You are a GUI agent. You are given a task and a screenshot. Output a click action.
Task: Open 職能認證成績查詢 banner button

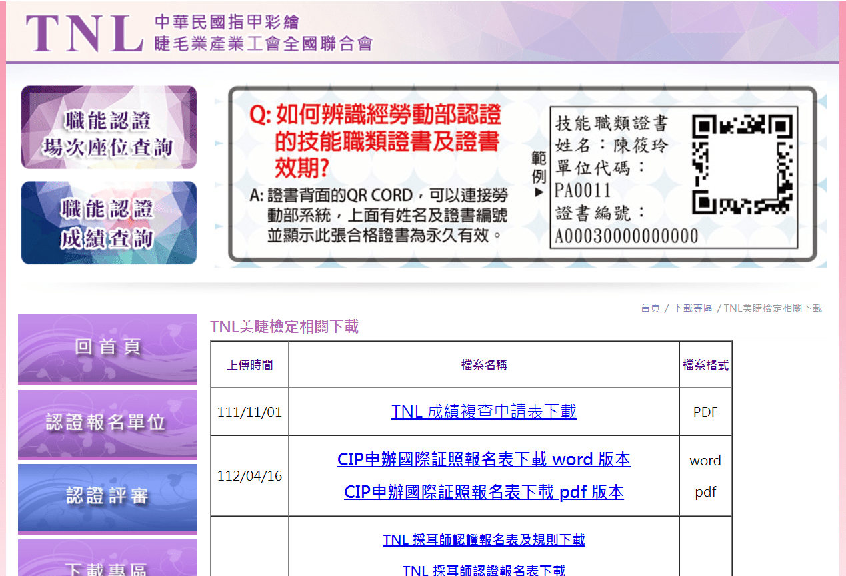(x=109, y=223)
